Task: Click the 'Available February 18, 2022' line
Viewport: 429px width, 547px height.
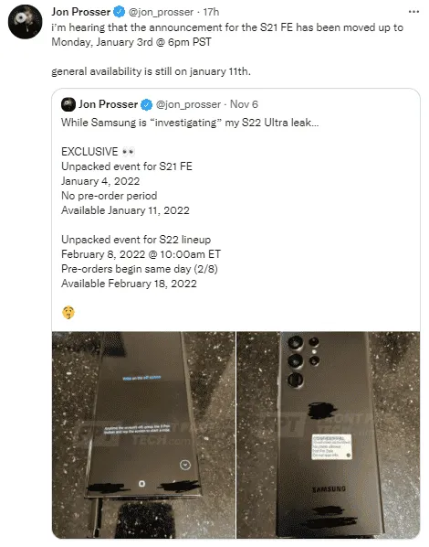Action: click(129, 284)
